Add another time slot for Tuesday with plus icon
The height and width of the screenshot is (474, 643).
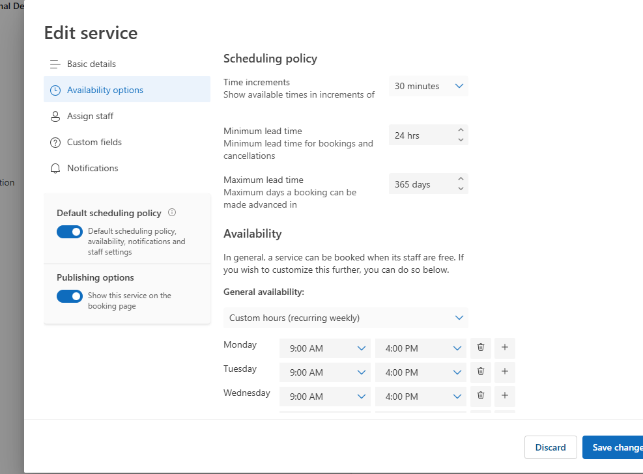504,372
